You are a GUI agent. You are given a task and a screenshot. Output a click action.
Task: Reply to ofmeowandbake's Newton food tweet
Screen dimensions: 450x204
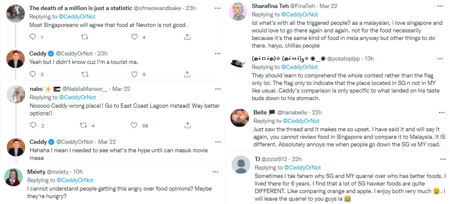tap(33, 37)
